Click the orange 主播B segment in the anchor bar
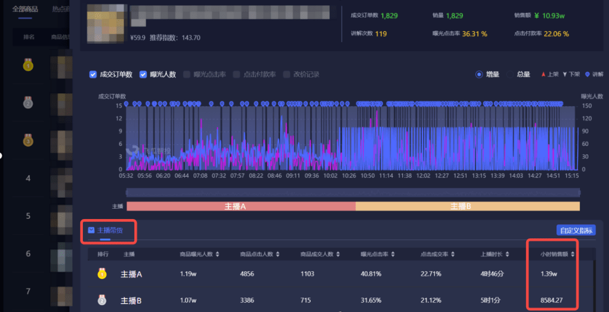This screenshot has width=609, height=312. point(467,207)
